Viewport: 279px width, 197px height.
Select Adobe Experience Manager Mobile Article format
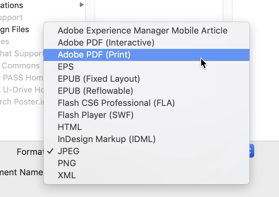point(147,30)
